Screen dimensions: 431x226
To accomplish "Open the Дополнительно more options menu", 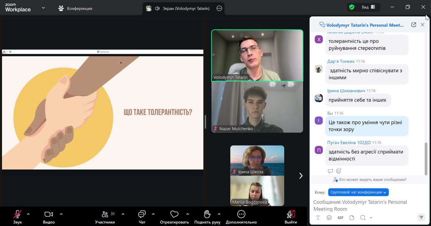I will tap(241, 216).
